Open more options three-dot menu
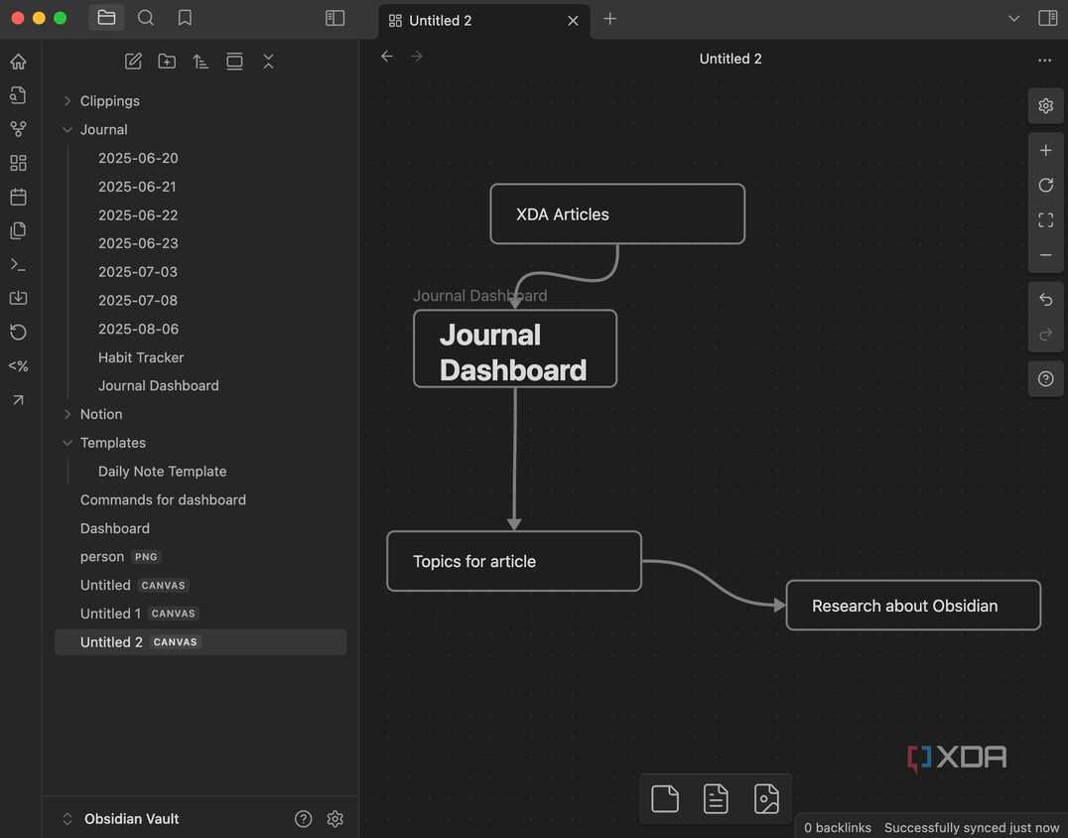 pos(1044,60)
